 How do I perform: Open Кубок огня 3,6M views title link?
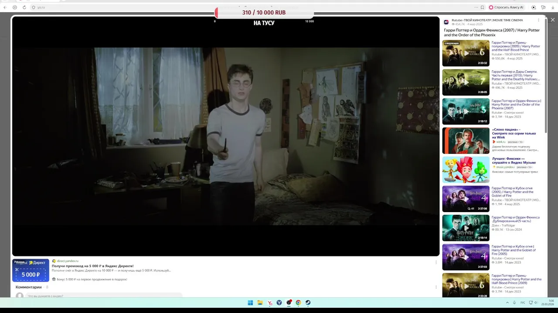tap(514, 250)
